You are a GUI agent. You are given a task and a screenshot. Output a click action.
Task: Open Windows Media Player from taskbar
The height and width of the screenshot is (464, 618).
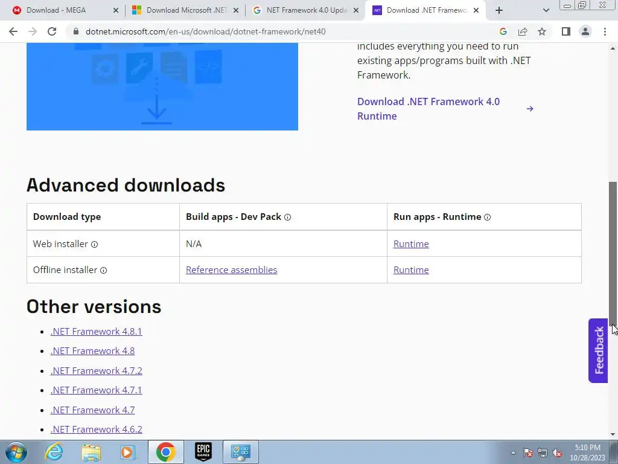click(128, 452)
